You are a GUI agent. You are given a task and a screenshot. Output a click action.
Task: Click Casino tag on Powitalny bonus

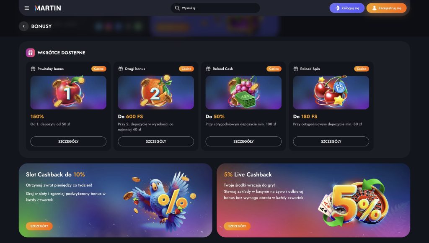[x=99, y=69]
